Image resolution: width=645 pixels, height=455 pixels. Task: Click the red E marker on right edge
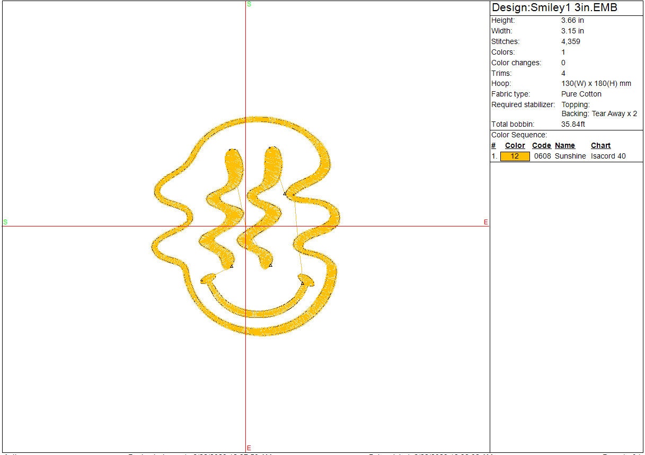(485, 222)
